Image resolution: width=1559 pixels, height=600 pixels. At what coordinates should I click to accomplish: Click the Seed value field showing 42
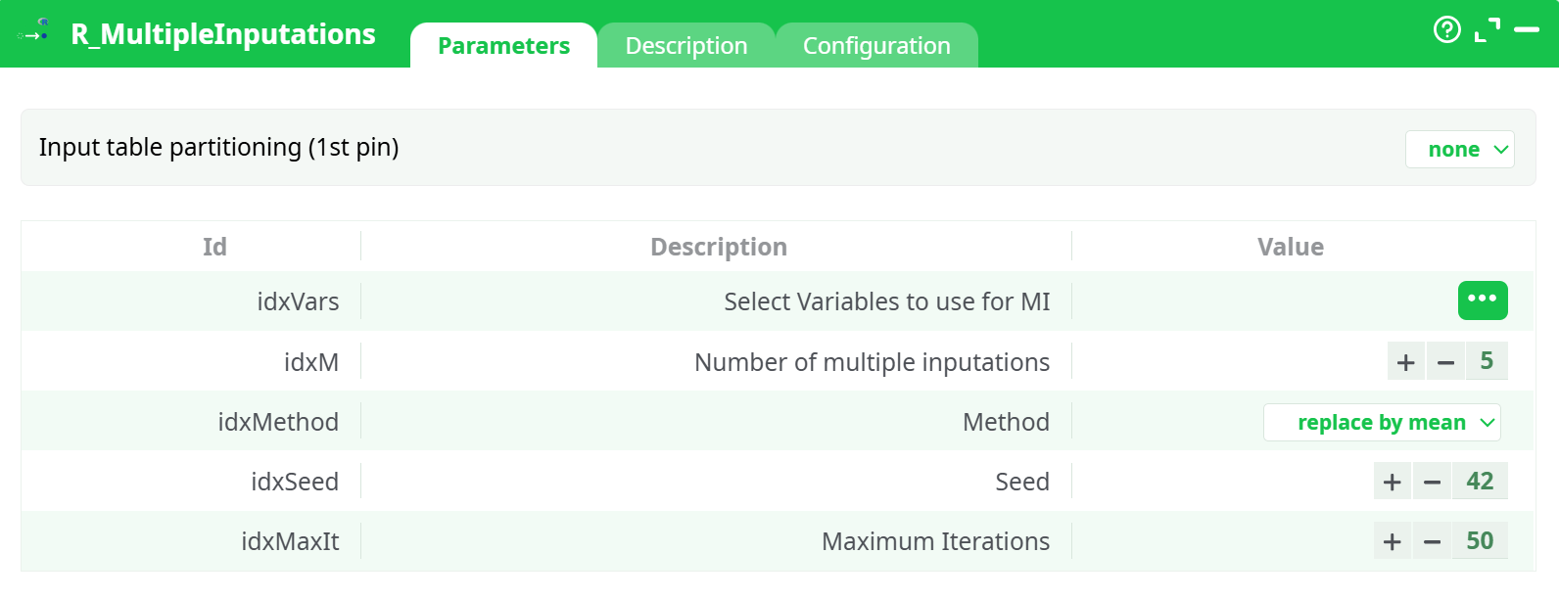tap(1480, 482)
